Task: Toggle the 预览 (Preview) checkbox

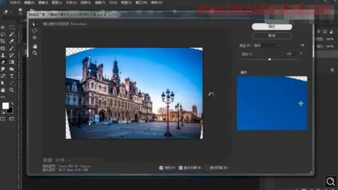Action: click(x=161, y=168)
